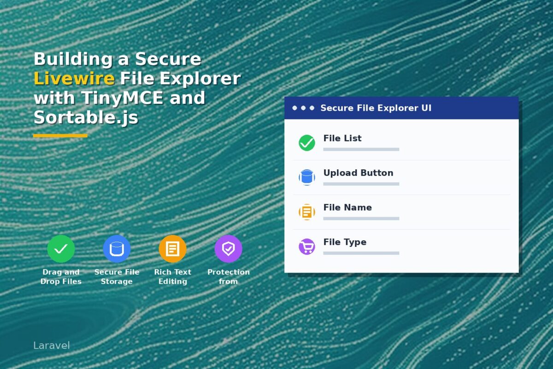553x369 pixels.
Task: Select the File Type row label
Action: click(345, 242)
